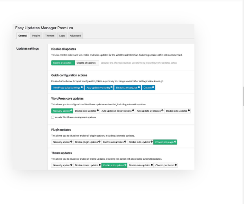Select Auto update all minor versions
Image resolution: width=244 pixels, height=204 pixels.
(118, 111)
